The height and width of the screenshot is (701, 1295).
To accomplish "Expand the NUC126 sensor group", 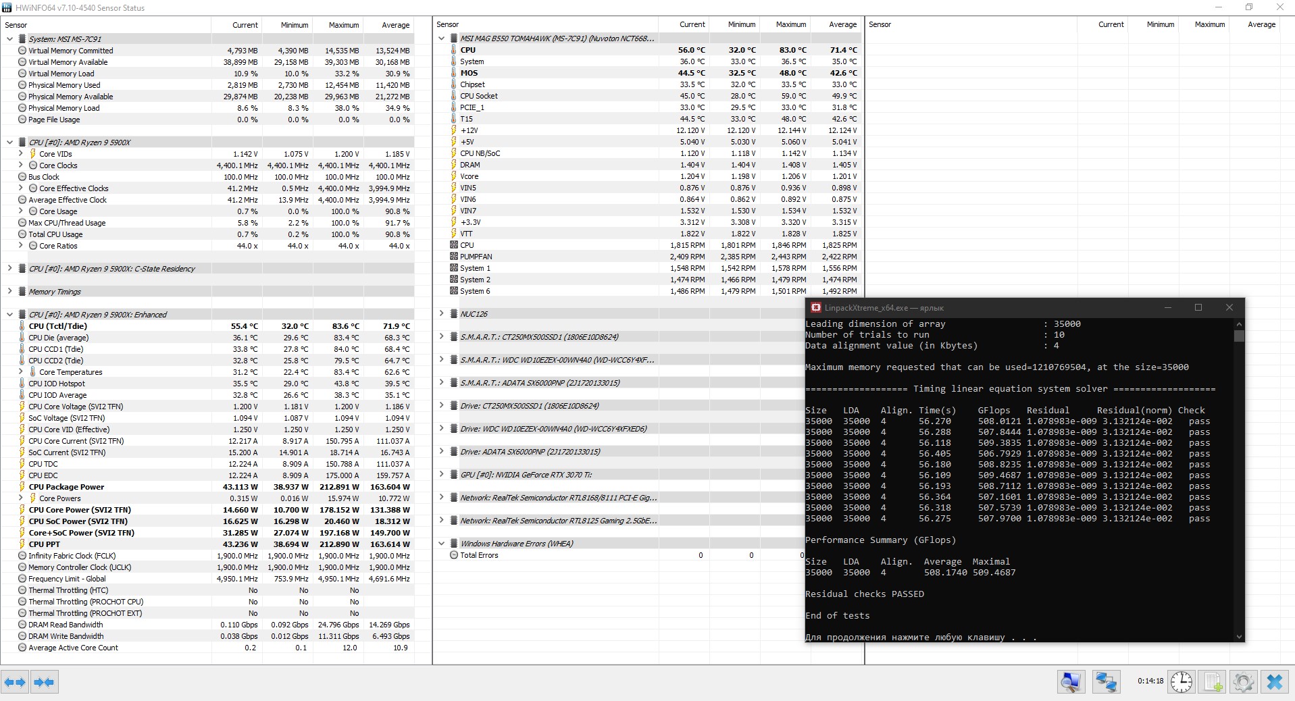I will [x=441, y=314].
